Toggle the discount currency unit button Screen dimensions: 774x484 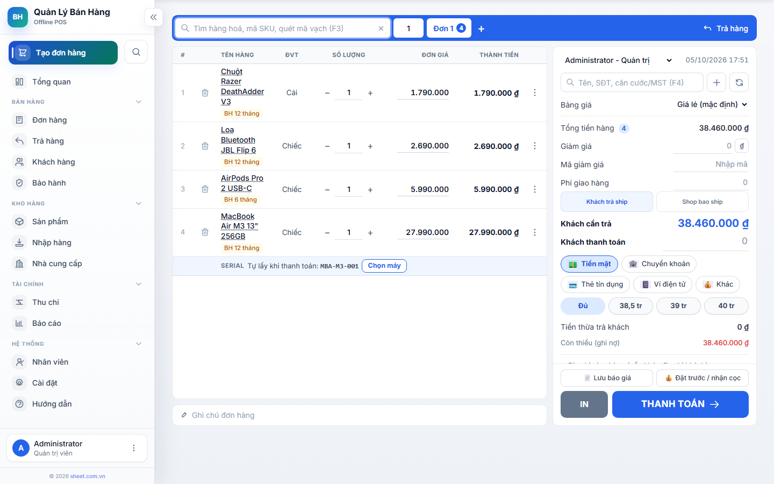742,146
